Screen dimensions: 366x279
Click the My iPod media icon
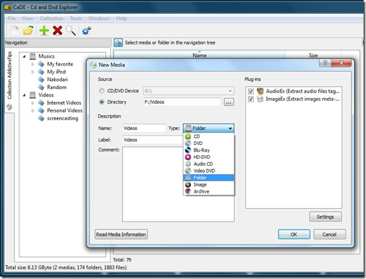click(41, 72)
